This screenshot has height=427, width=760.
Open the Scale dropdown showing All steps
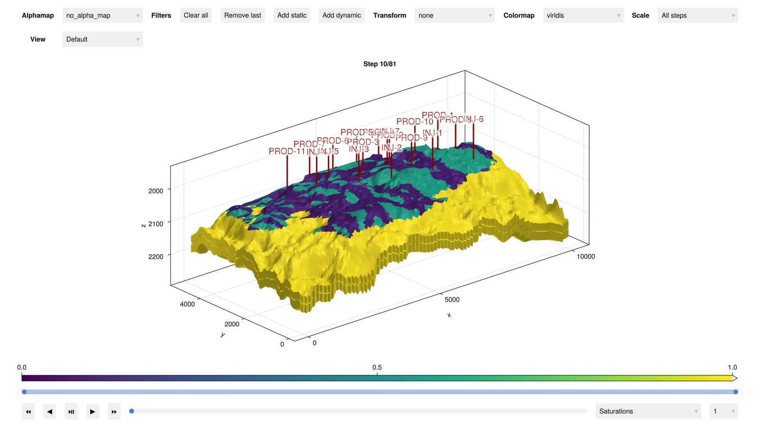click(697, 16)
